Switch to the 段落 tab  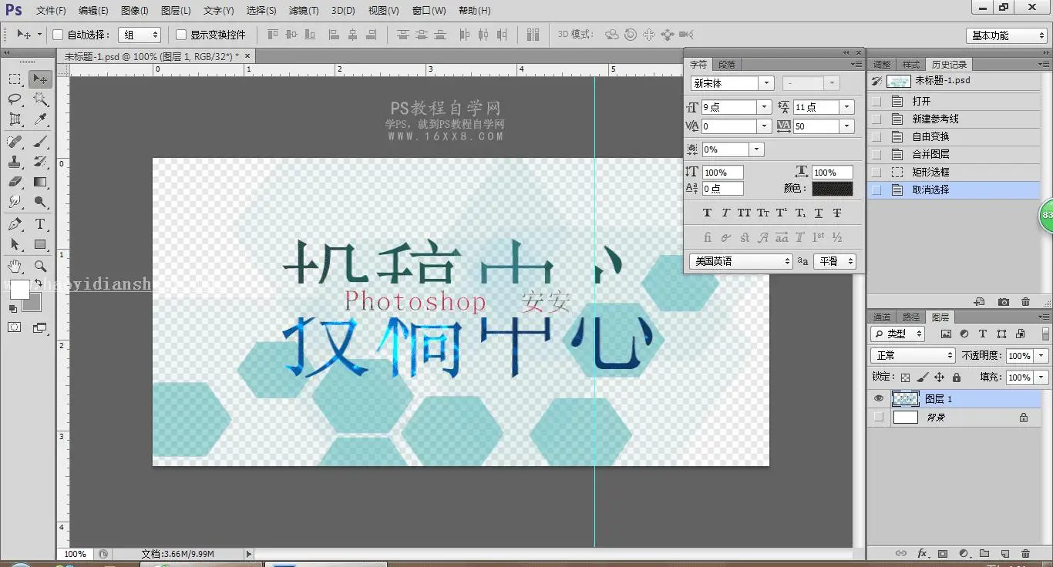point(726,65)
